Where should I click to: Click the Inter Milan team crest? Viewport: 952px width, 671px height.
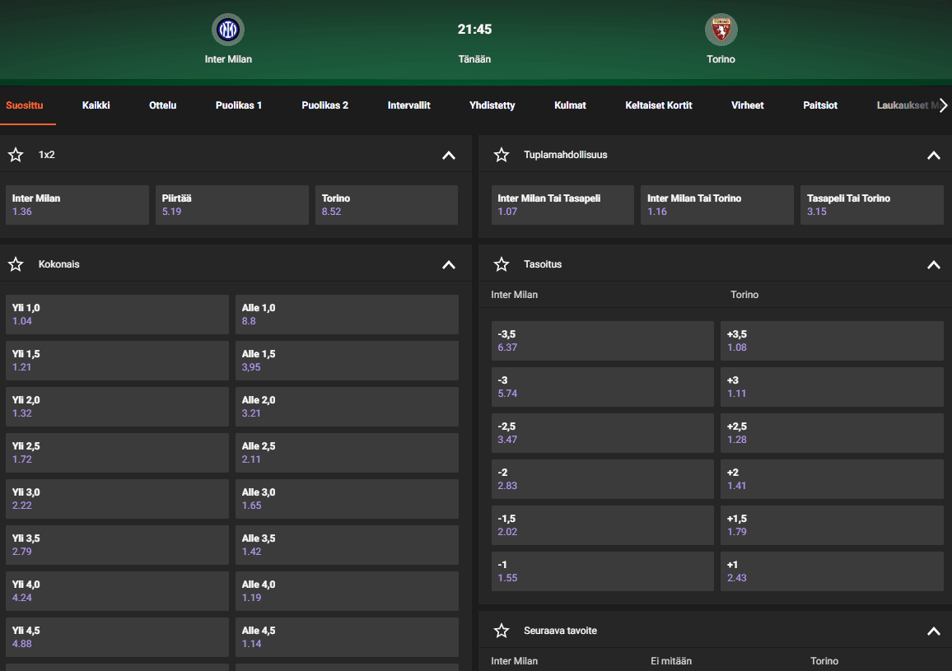tap(228, 30)
